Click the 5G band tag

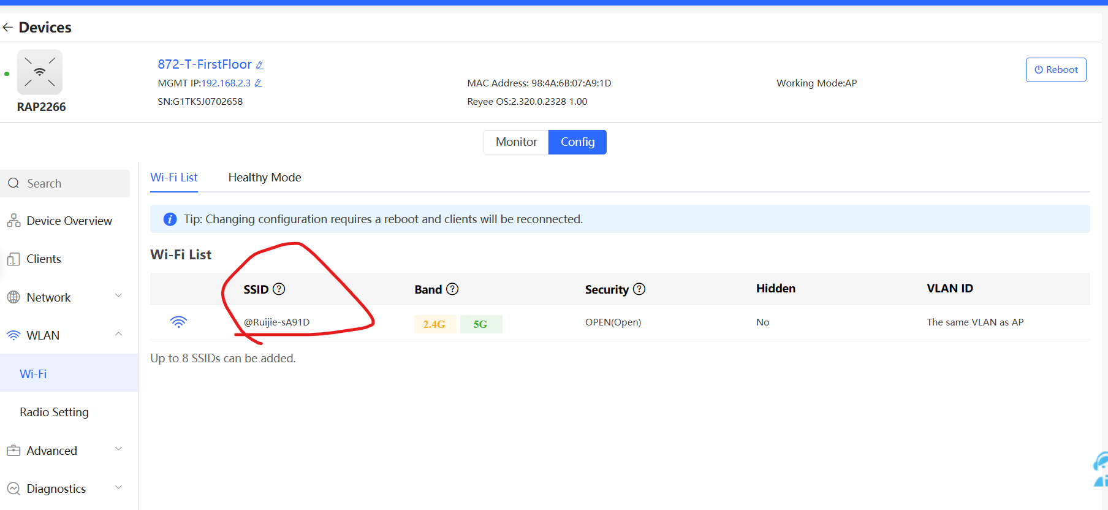pos(480,324)
